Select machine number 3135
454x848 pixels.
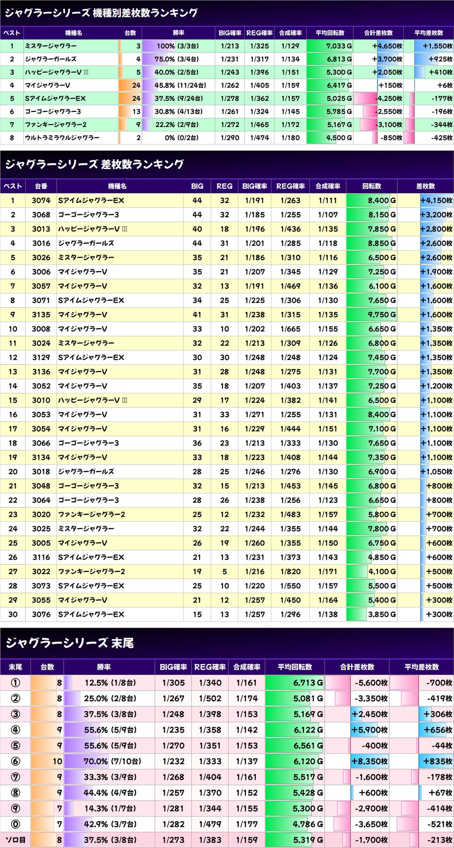click(41, 315)
